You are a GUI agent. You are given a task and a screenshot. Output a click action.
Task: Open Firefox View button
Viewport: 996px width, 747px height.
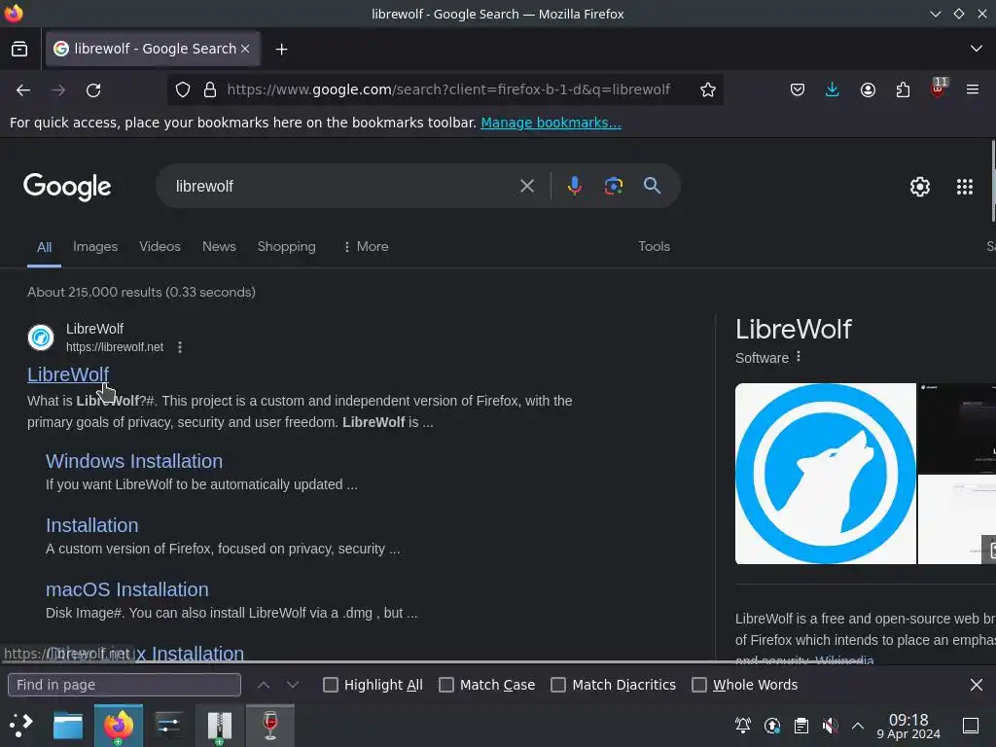click(x=19, y=49)
